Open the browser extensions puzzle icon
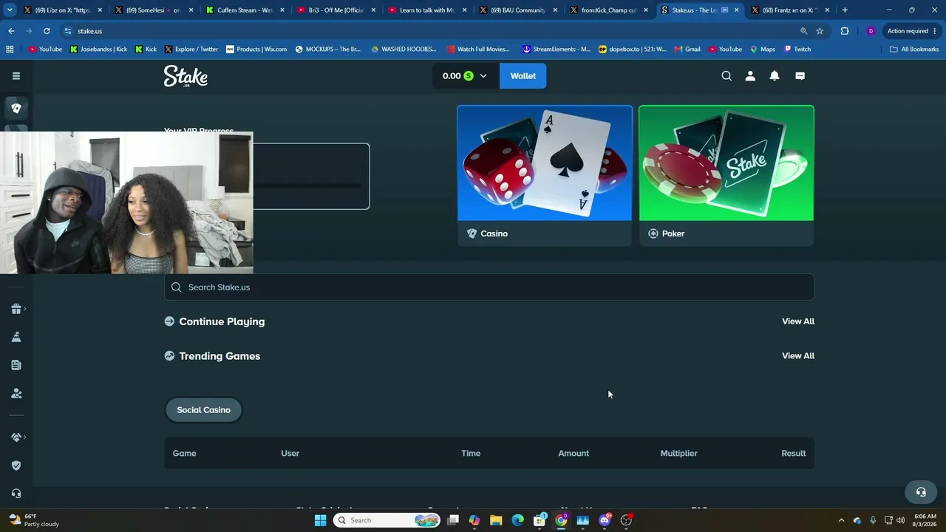Viewport: 946px width, 532px height. pyautogui.click(x=845, y=31)
